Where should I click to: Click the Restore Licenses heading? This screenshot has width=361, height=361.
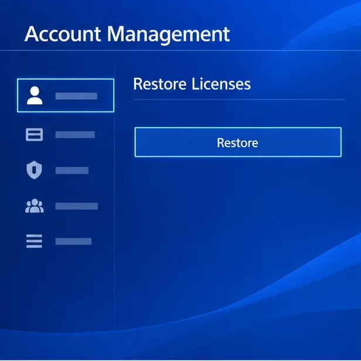pyautogui.click(x=192, y=84)
